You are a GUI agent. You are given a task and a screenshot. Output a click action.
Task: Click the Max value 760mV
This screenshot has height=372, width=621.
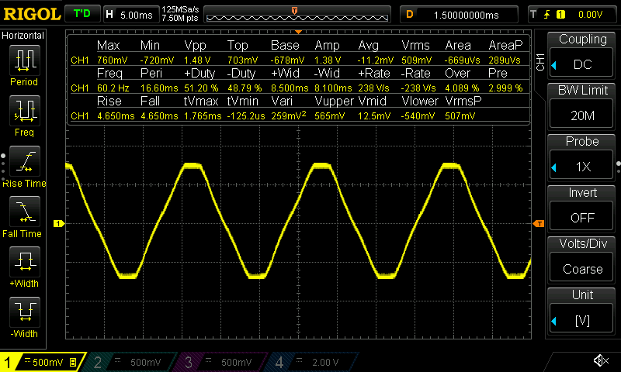pos(112,60)
